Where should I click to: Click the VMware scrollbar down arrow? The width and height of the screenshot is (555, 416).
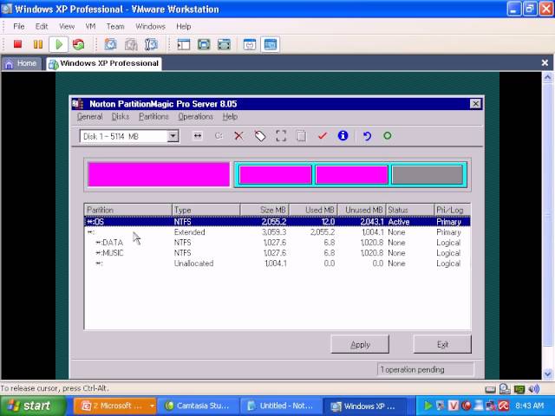coord(548,374)
